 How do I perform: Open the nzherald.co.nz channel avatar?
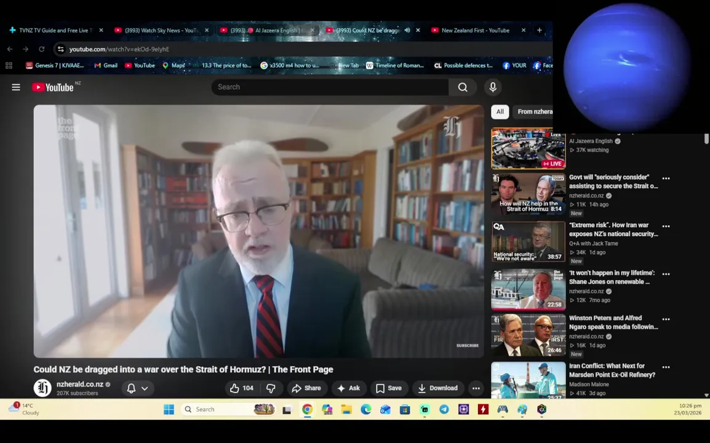coord(42,388)
